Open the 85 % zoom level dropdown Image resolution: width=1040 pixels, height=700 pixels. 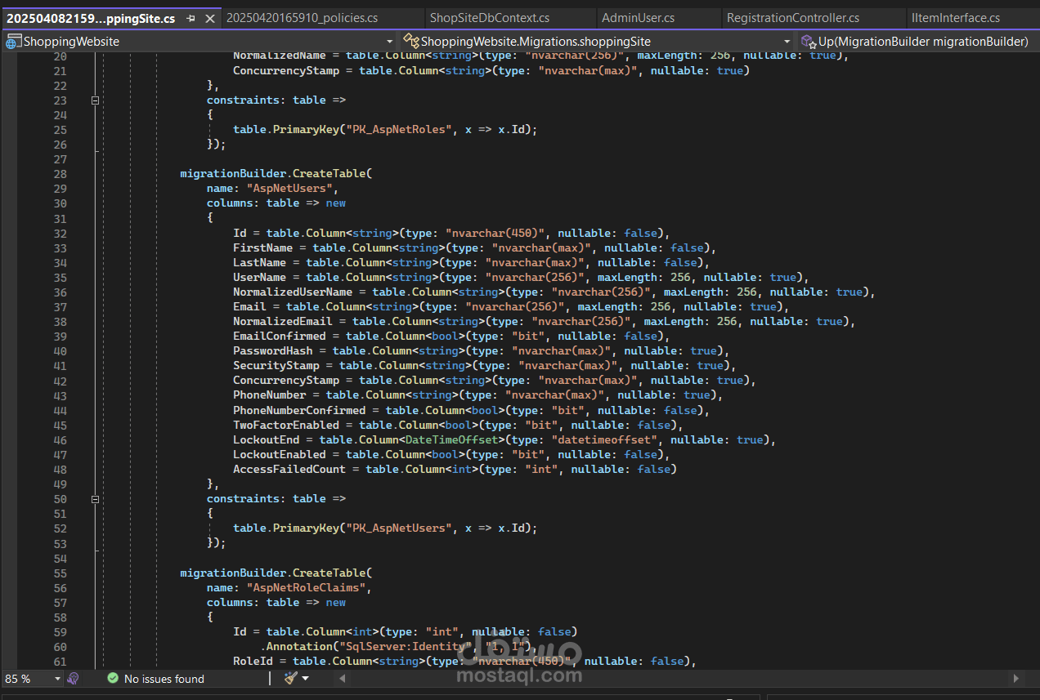click(x=57, y=679)
